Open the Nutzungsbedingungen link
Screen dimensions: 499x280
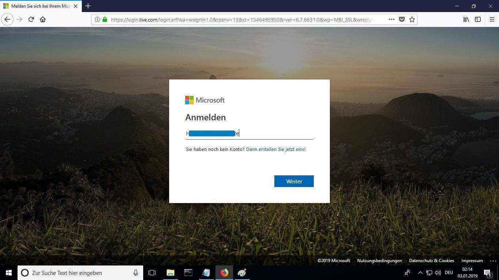click(x=379, y=261)
